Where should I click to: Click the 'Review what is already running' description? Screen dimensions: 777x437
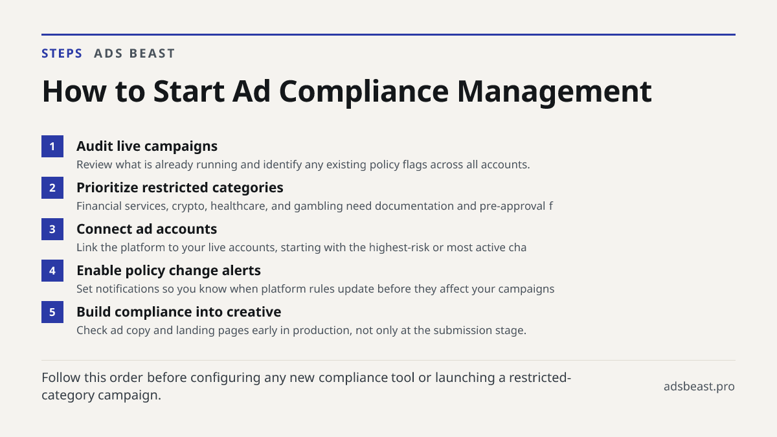click(x=303, y=164)
